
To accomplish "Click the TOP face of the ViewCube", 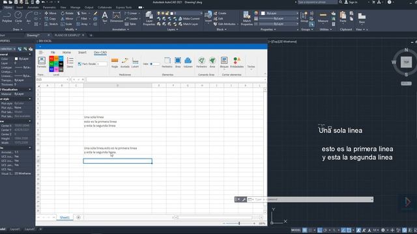I will coord(406,62).
